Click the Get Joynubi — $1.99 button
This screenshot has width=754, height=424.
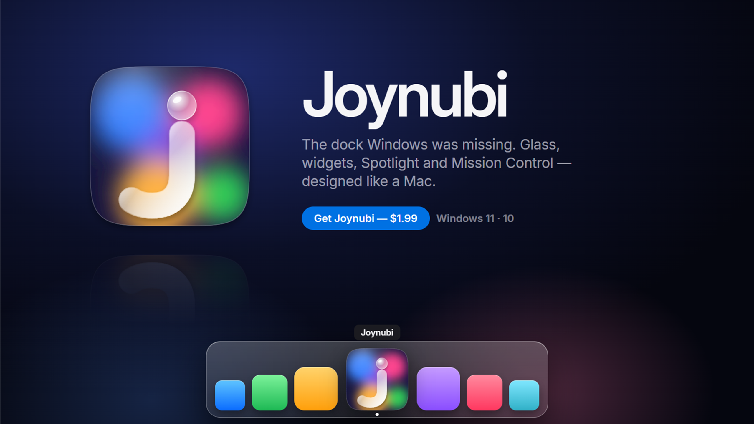(x=366, y=218)
